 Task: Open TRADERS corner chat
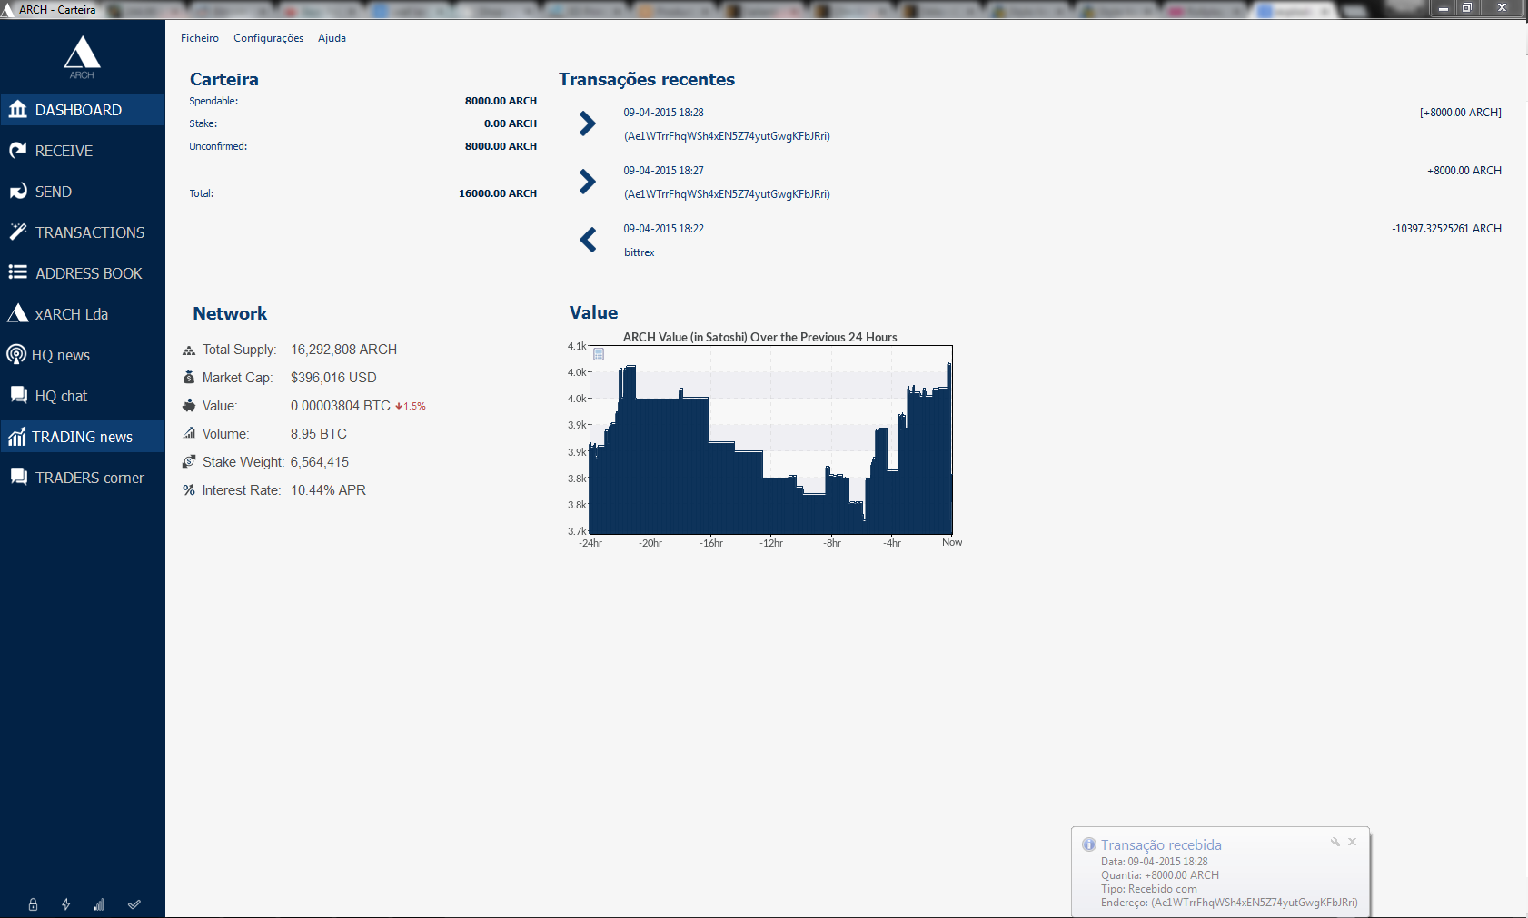(82, 478)
